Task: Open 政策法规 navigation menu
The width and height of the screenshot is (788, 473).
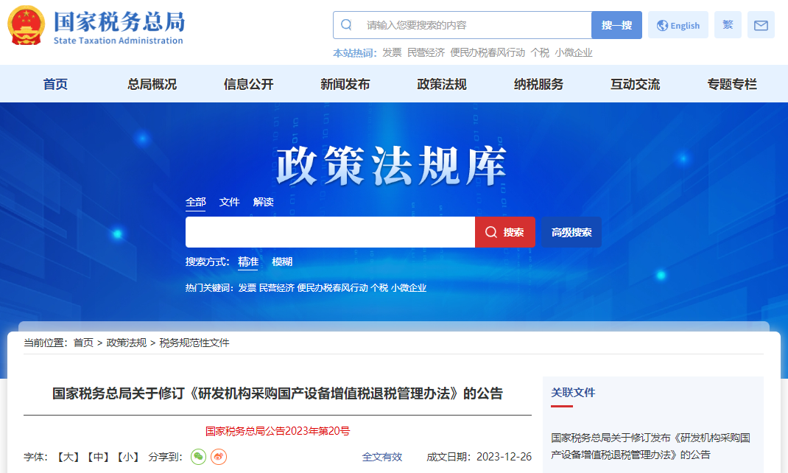Action: [x=442, y=84]
